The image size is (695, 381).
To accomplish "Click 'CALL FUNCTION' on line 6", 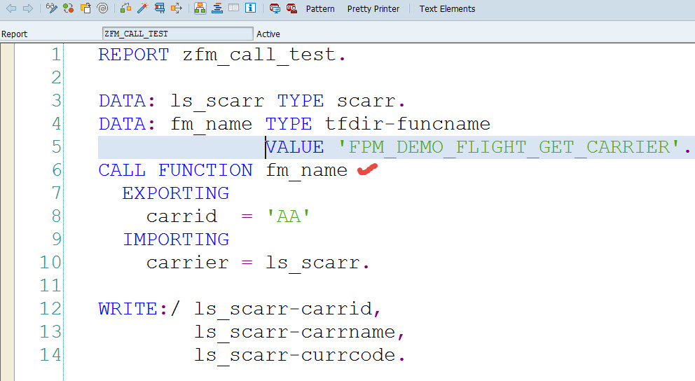I will point(176,169).
